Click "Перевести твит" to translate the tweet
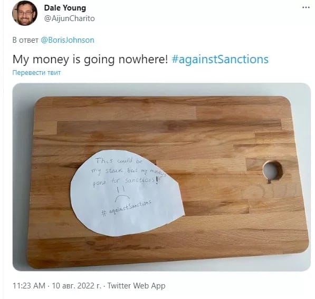 [x=36, y=72]
